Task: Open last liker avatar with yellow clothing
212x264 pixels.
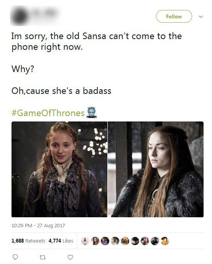Action: [164, 241]
